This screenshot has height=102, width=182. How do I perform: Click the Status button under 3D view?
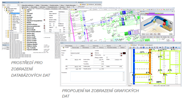point(143,34)
